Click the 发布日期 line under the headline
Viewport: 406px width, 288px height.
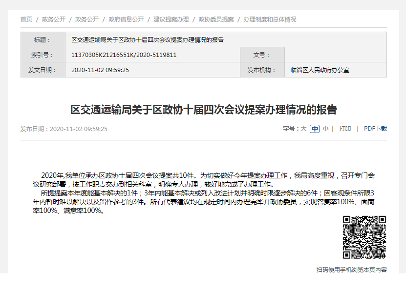tap(64, 129)
